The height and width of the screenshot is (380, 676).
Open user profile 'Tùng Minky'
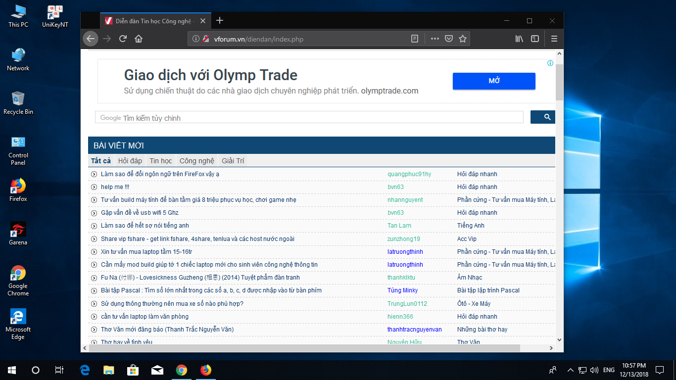pyautogui.click(x=402, y=290)
